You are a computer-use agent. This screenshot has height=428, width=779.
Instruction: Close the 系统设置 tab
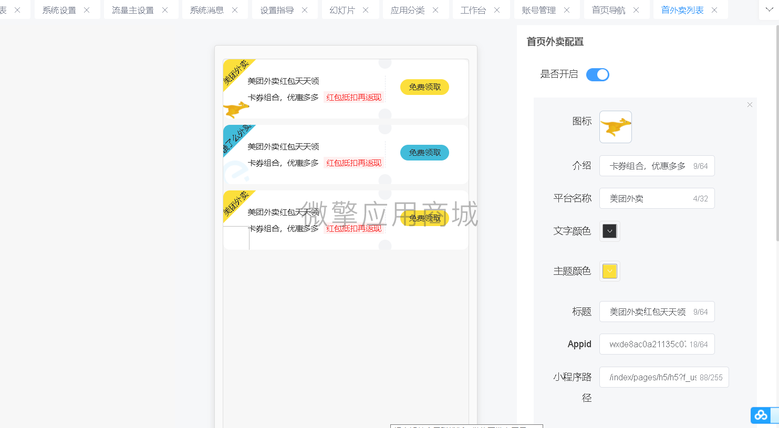coord(87,10)
